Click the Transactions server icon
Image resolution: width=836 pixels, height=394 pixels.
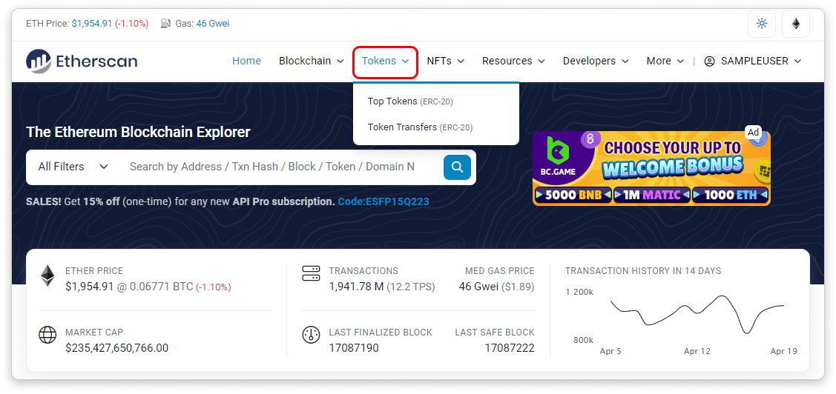[311, 274]
